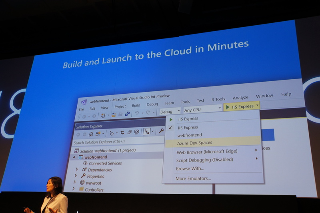Image resolution: width=320 pixels, height=213 pixels.
Task: Expand the Controllers folder node
Action: pos(74,189)
